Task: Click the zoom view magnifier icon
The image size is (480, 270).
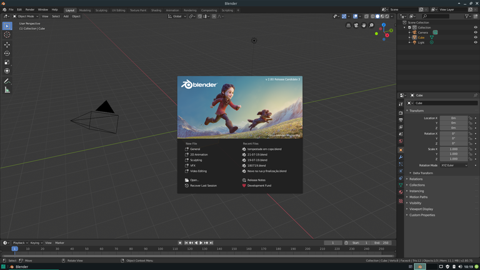Action: [371, 26]
